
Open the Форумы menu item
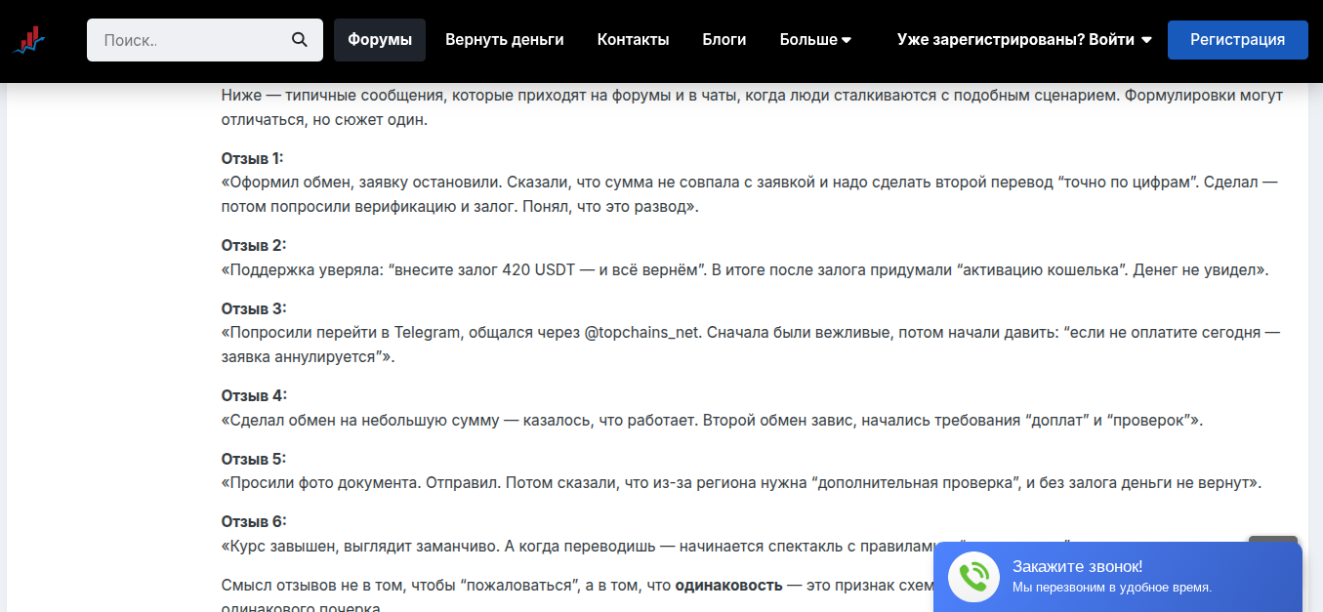click(x=380, y=40)
